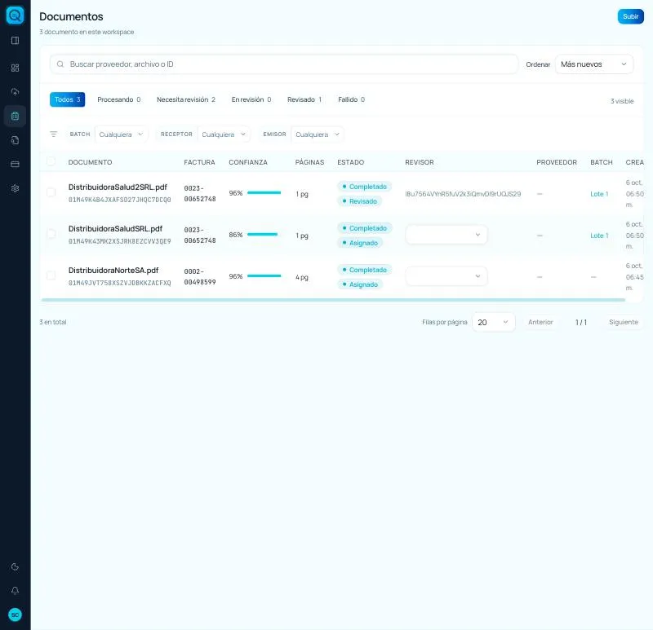The width and height of the screenshot is (653, 630).
Task: Select the En revisión tab
Action: [x=251, y=99]
